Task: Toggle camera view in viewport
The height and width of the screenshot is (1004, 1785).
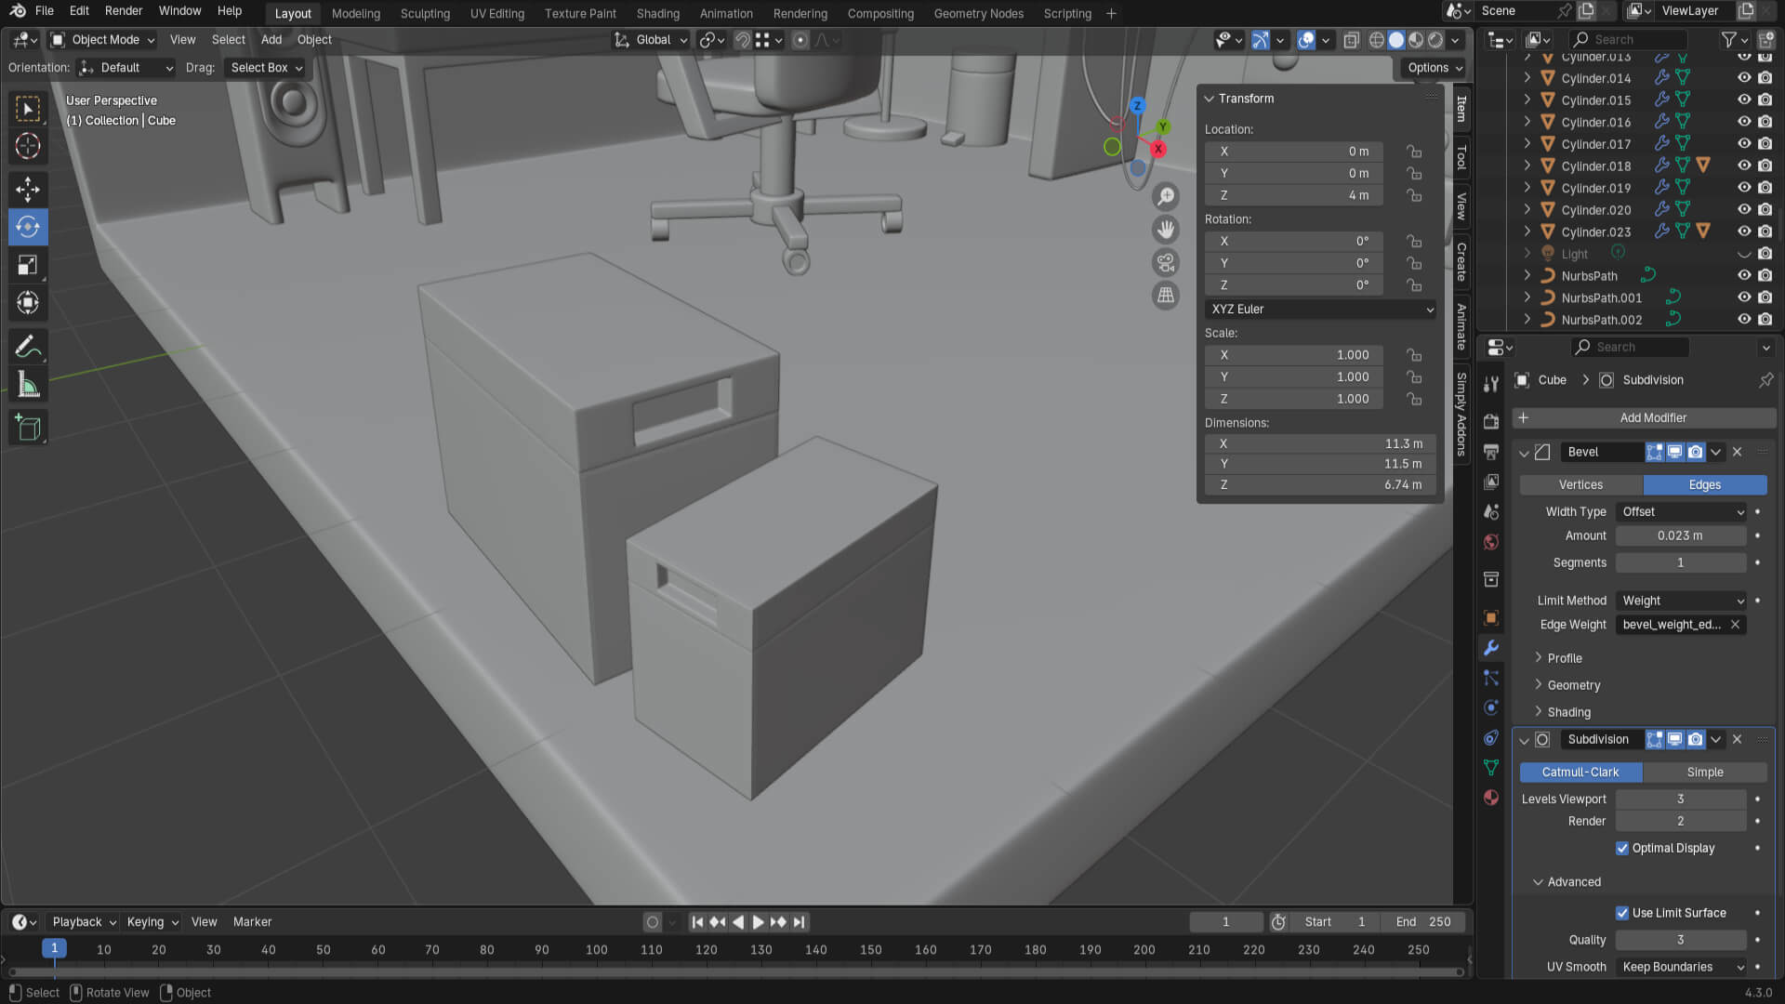Action: coord(1165,263)
